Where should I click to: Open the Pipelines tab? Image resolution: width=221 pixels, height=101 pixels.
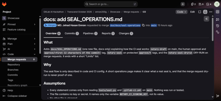90,33
